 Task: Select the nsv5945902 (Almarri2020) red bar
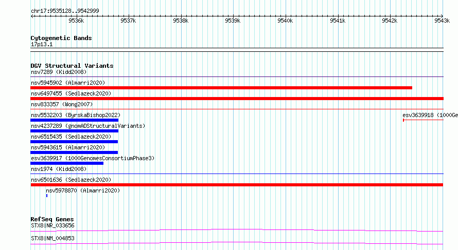pyautogui.click(x=221, y=88)
